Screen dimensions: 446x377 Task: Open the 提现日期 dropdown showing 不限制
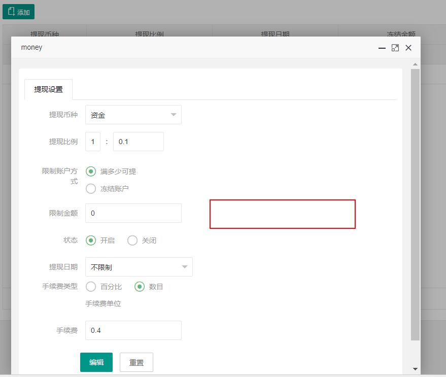(x=139, y=267)
